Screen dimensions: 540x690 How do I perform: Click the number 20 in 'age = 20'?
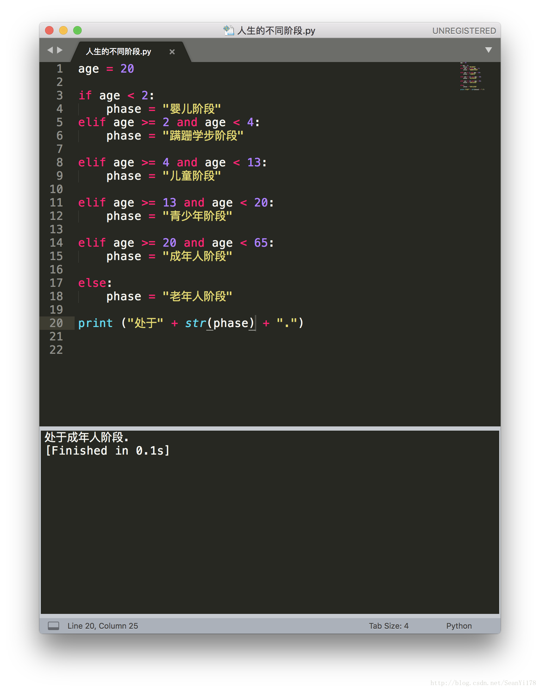click(127, 69)
